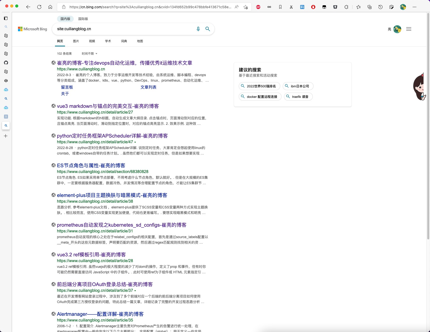Viewport: 430px width, 332px height.
Task: Reload the page with refresh icon
Action: click(39, 7)
